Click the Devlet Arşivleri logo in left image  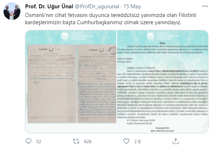click(78, 36)
